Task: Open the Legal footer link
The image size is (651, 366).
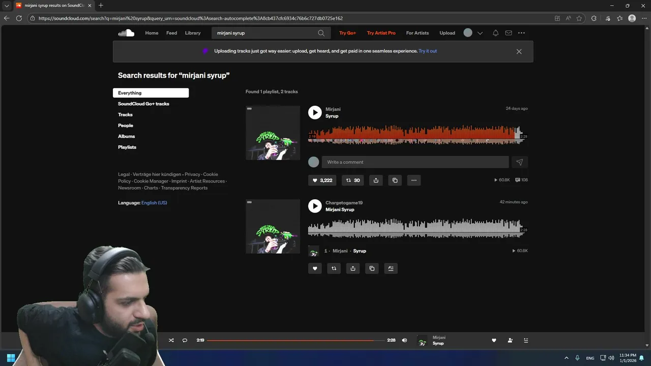Action: 124,174
